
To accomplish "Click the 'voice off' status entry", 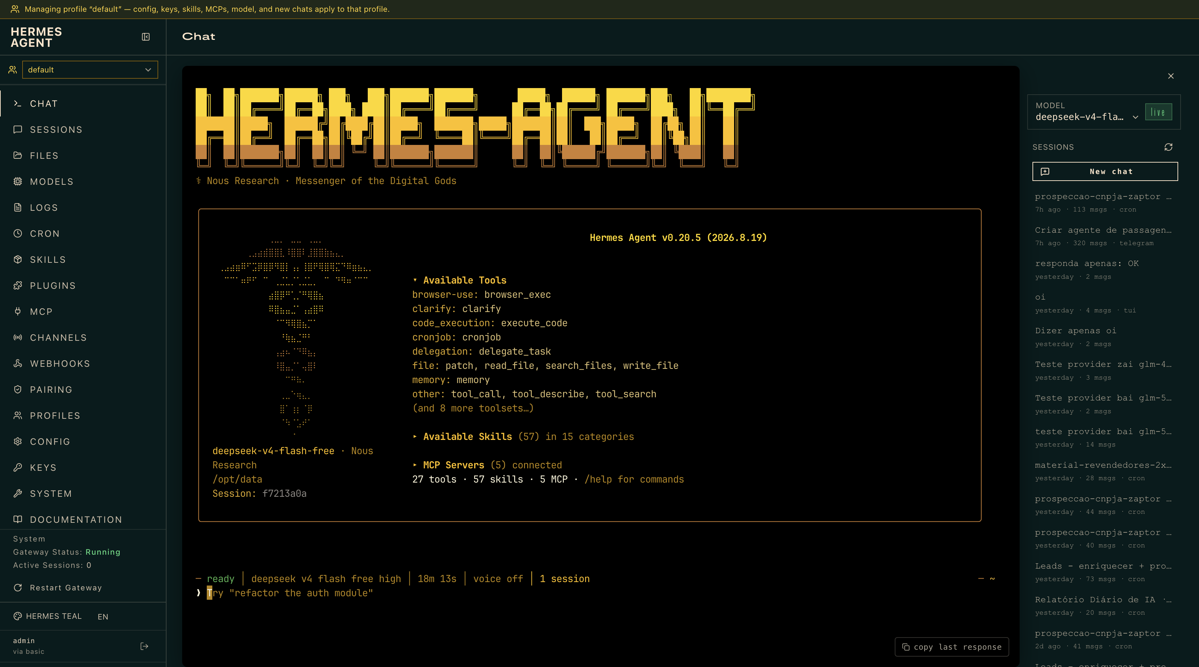I will 498,579.
